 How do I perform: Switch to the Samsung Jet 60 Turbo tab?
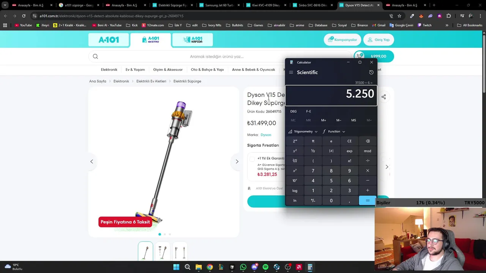(219, 5)
